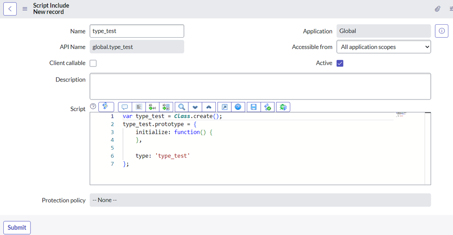453x235 pixels.
Task: Focus the Name input field
Action: point(137,31)
